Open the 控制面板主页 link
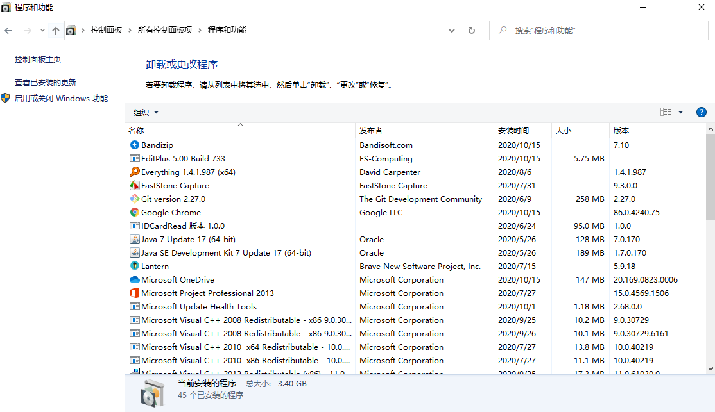The image size is (715, 412). point(37,59)
